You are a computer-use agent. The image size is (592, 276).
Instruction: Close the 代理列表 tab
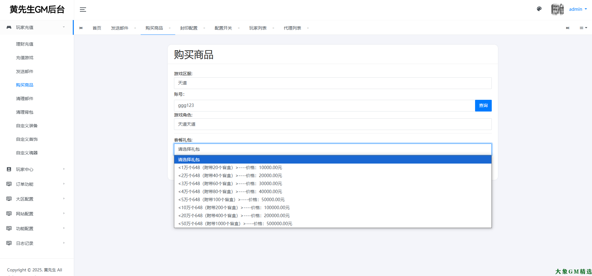click(x=308, y=28)
